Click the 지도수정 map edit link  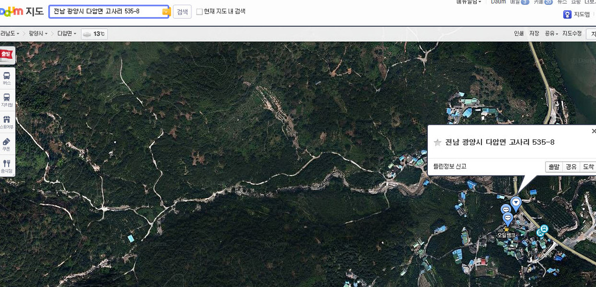572,34
